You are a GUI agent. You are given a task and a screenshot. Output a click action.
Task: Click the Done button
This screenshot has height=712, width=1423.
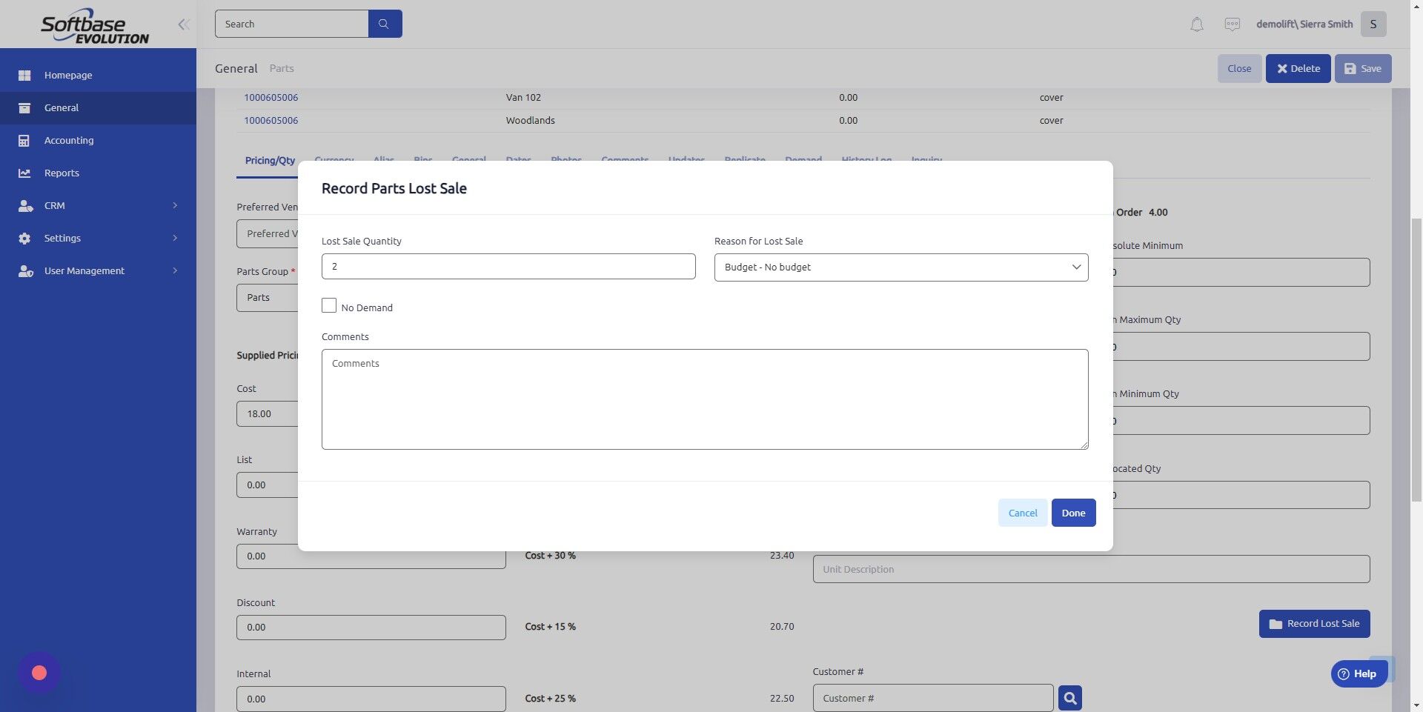point(1073,512)
